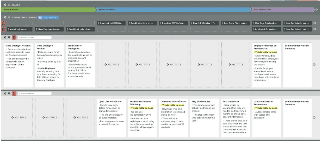Open the Download ENP Software card
Image resolution: width=322 pixels, height=141 pixels.
[173, 117]
